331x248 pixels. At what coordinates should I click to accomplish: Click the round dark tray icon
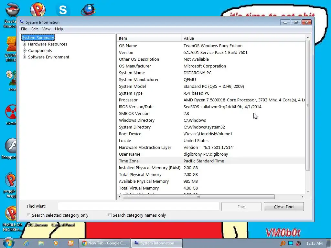pyautogui.click(x=298, y=243)
